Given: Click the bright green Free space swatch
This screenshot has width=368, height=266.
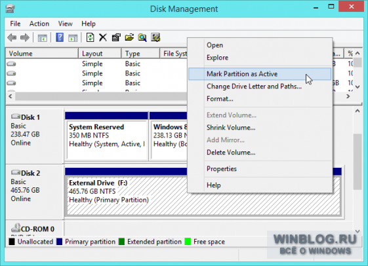Looking at the screenshot, I should click(188, 242).
